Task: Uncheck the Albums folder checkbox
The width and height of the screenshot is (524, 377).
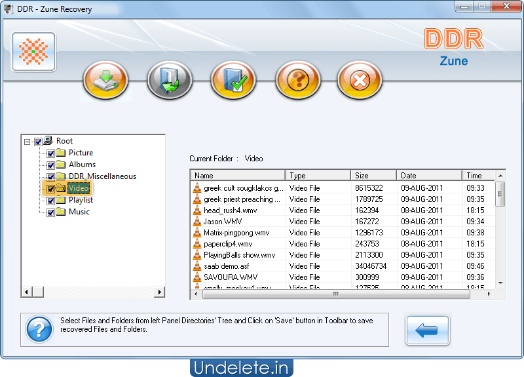Action: tap(50, 165)
